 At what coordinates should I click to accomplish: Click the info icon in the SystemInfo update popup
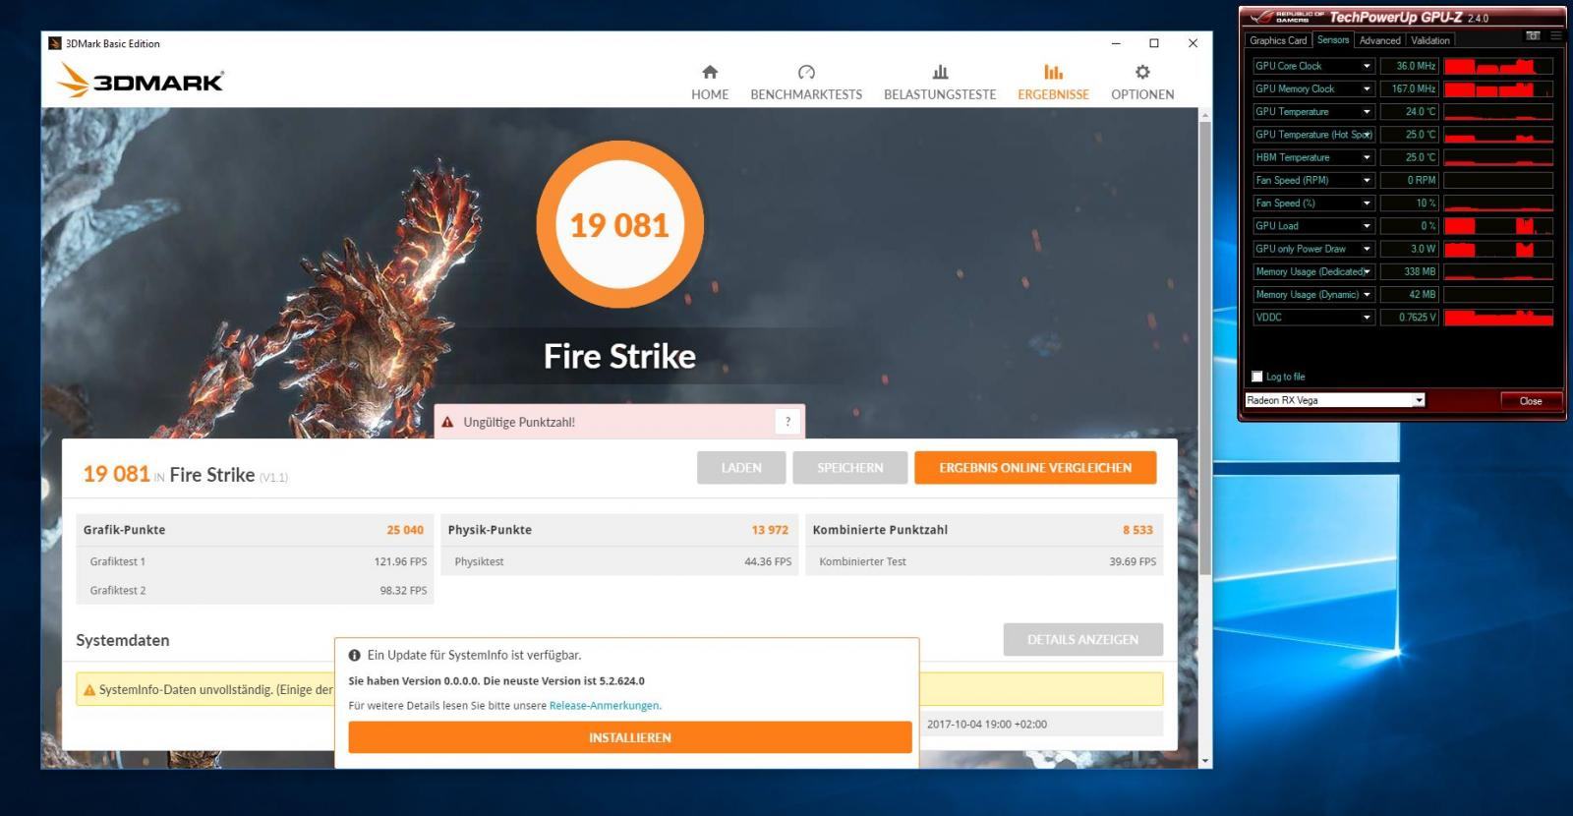coord(355,655)
